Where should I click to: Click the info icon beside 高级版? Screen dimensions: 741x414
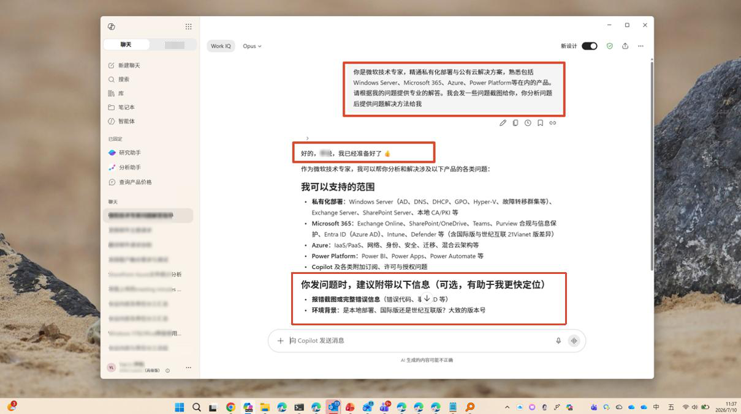168,371
